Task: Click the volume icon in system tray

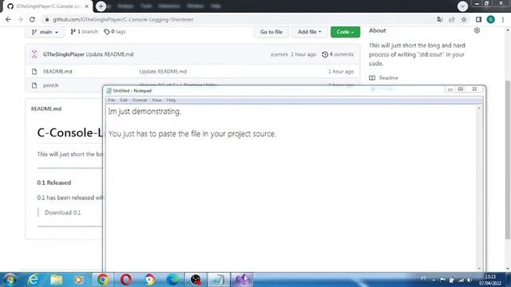Action: (x=469, y=280)
